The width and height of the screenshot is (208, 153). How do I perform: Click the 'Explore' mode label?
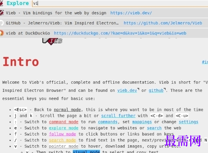point(18,3)
